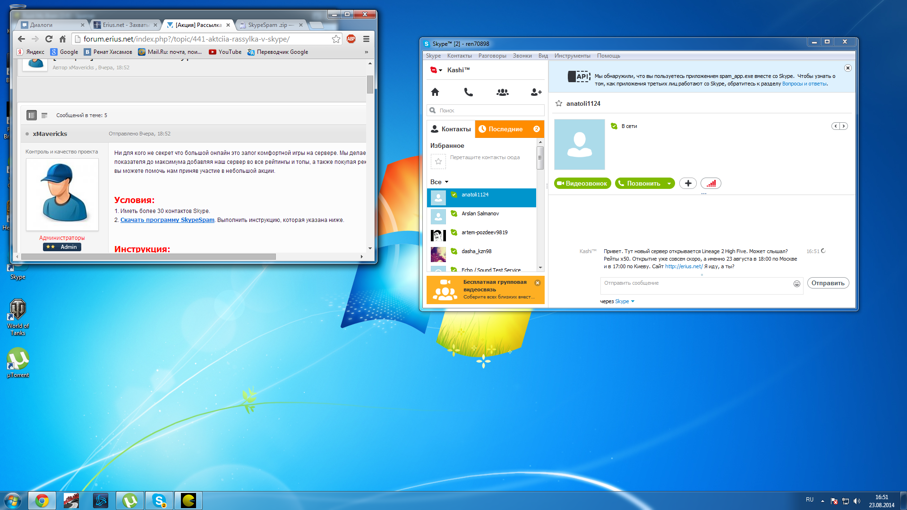Toggle favorite star next to anatoli1124
The height and width of the screenshot is (510, 907).
pyautogui.click(x=559, y=103)
